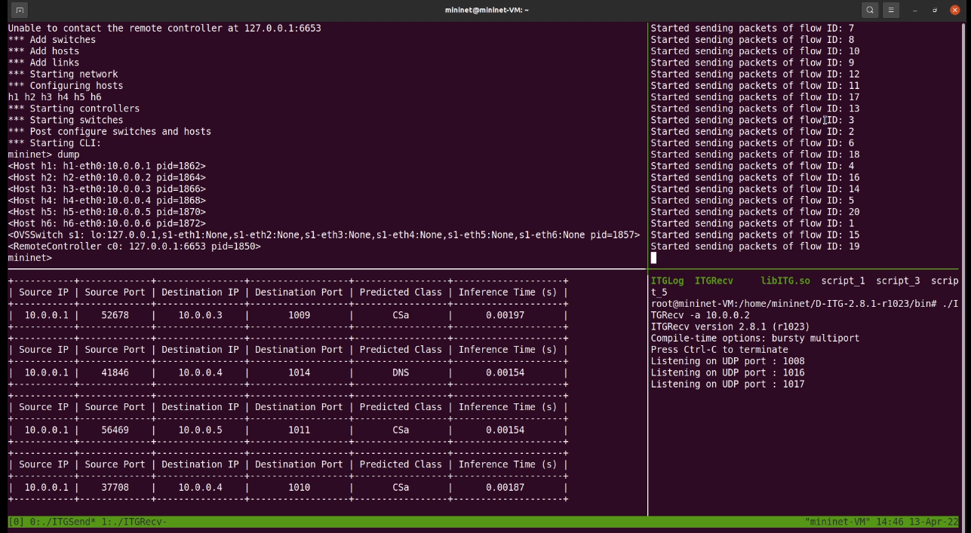This screenshot has height=533, width=971.
Task: Click destination IP 10.0.0.3 cell
Action: coord(200,315)
